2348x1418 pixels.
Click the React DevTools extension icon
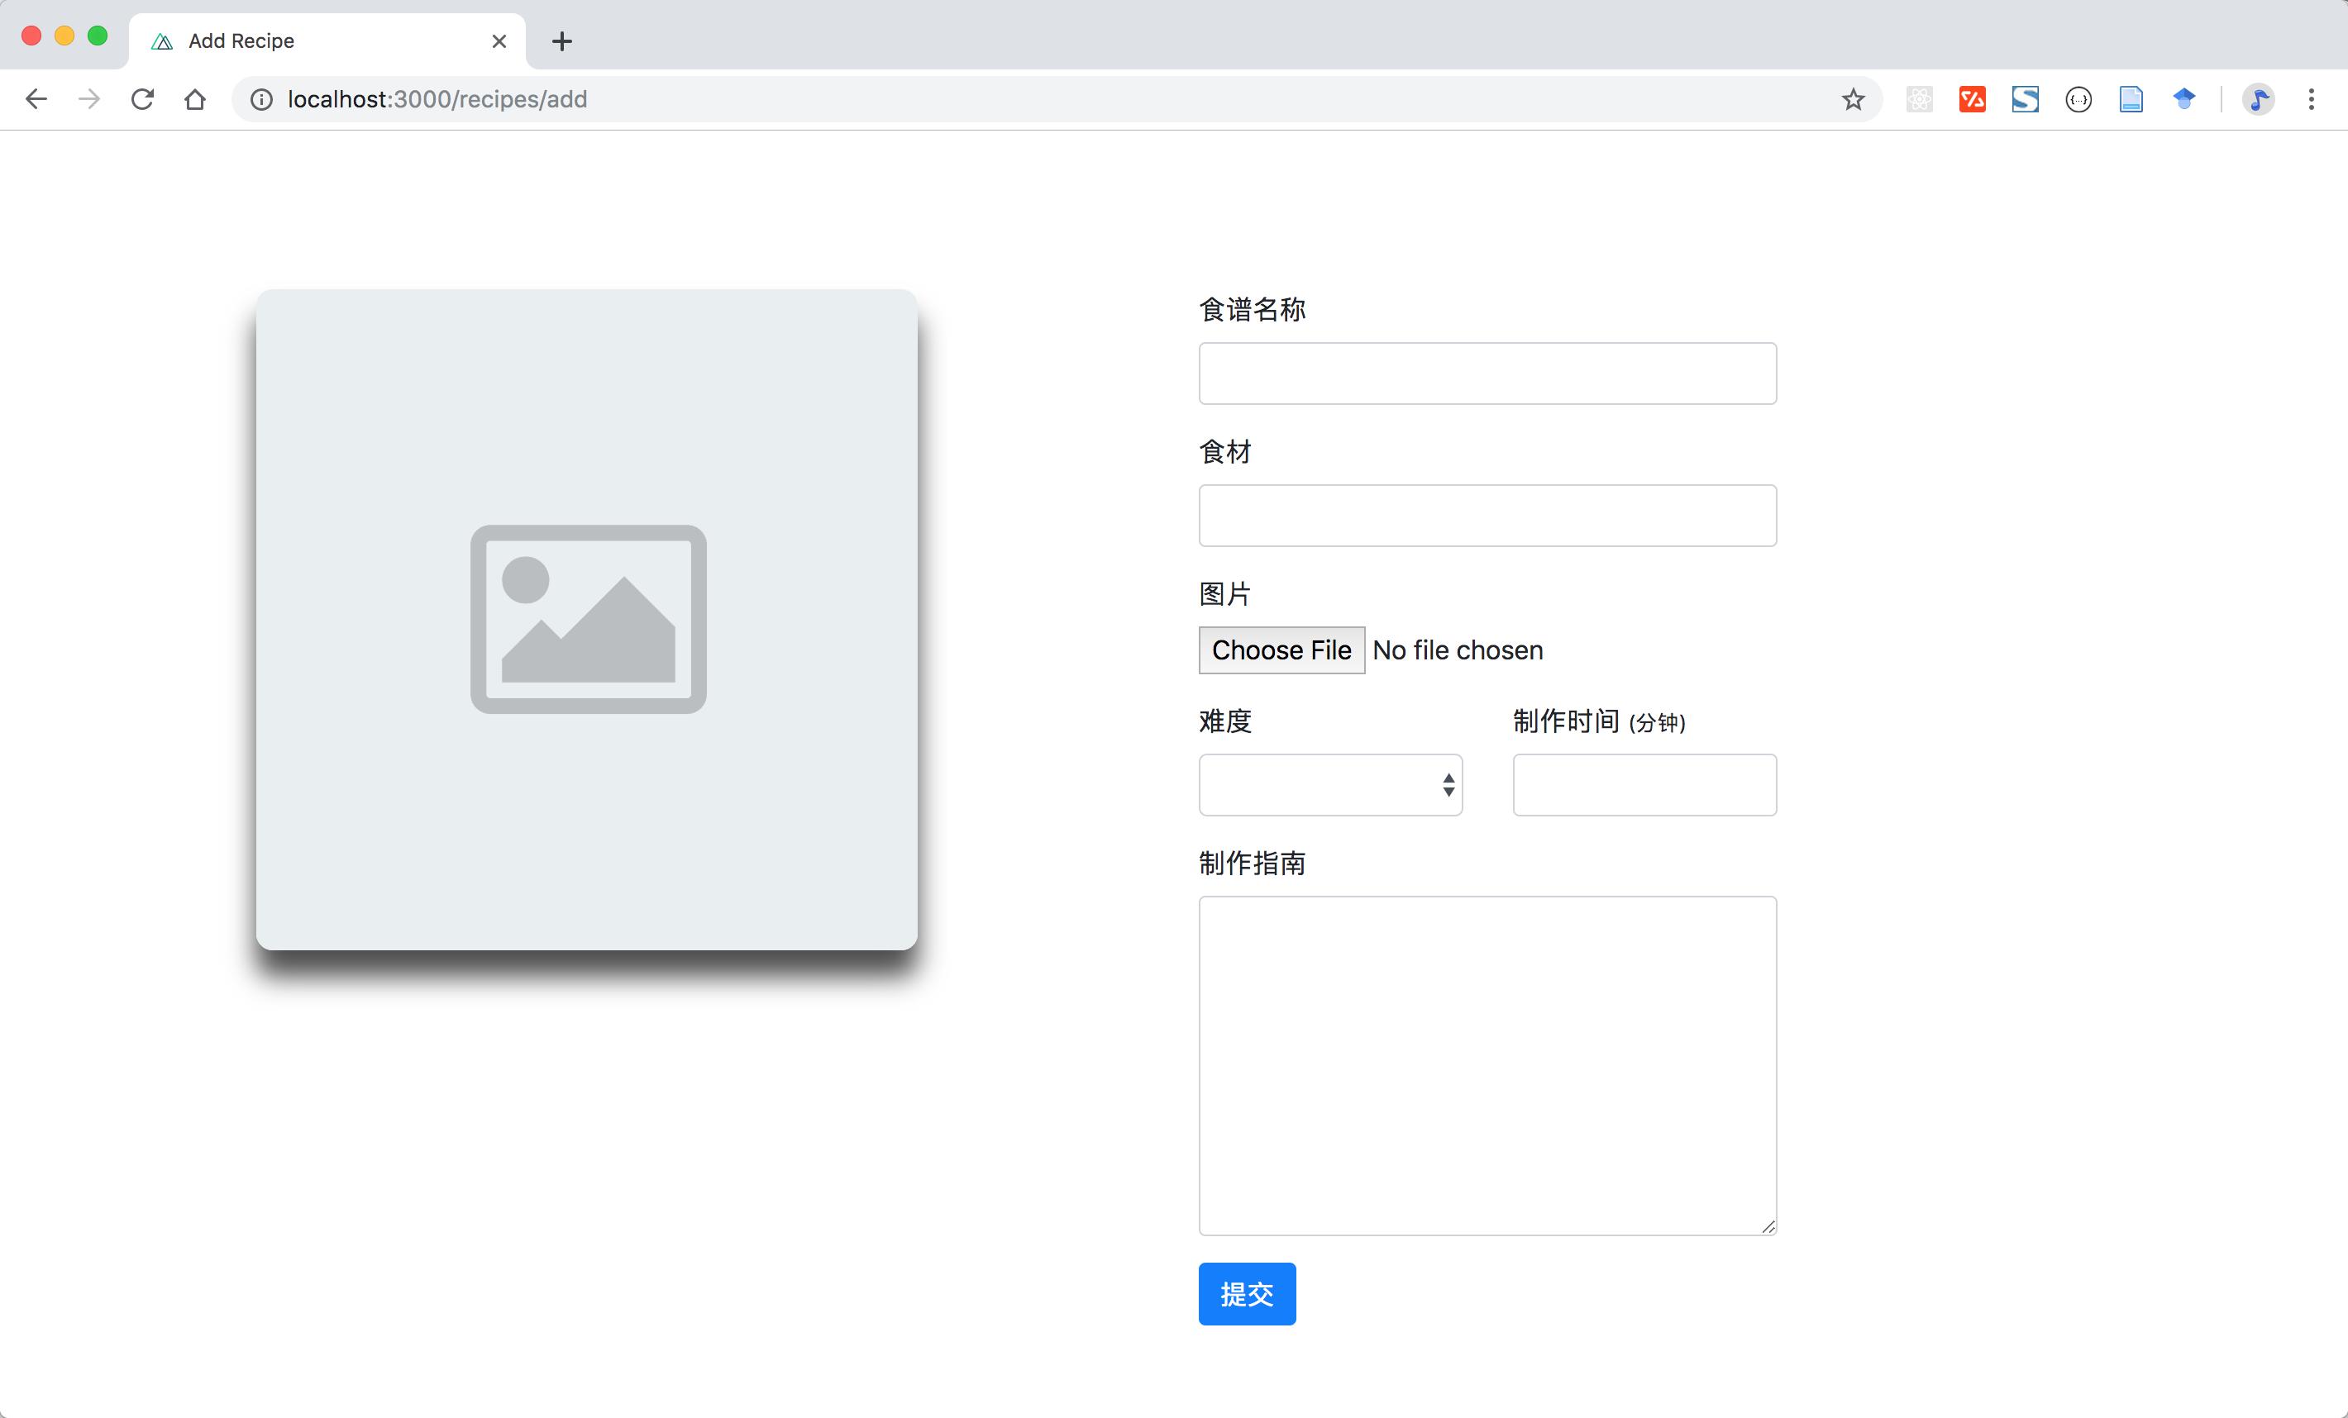[x=1919, y=99]
